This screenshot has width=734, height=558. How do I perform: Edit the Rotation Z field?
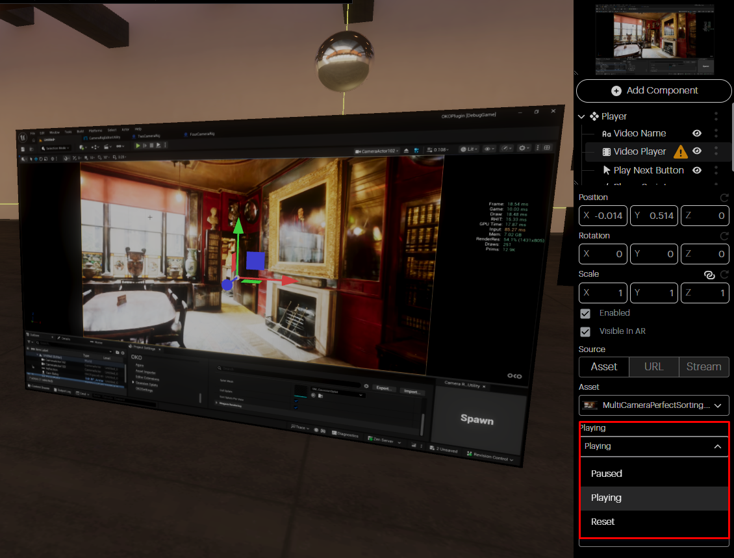coord(705,254)
